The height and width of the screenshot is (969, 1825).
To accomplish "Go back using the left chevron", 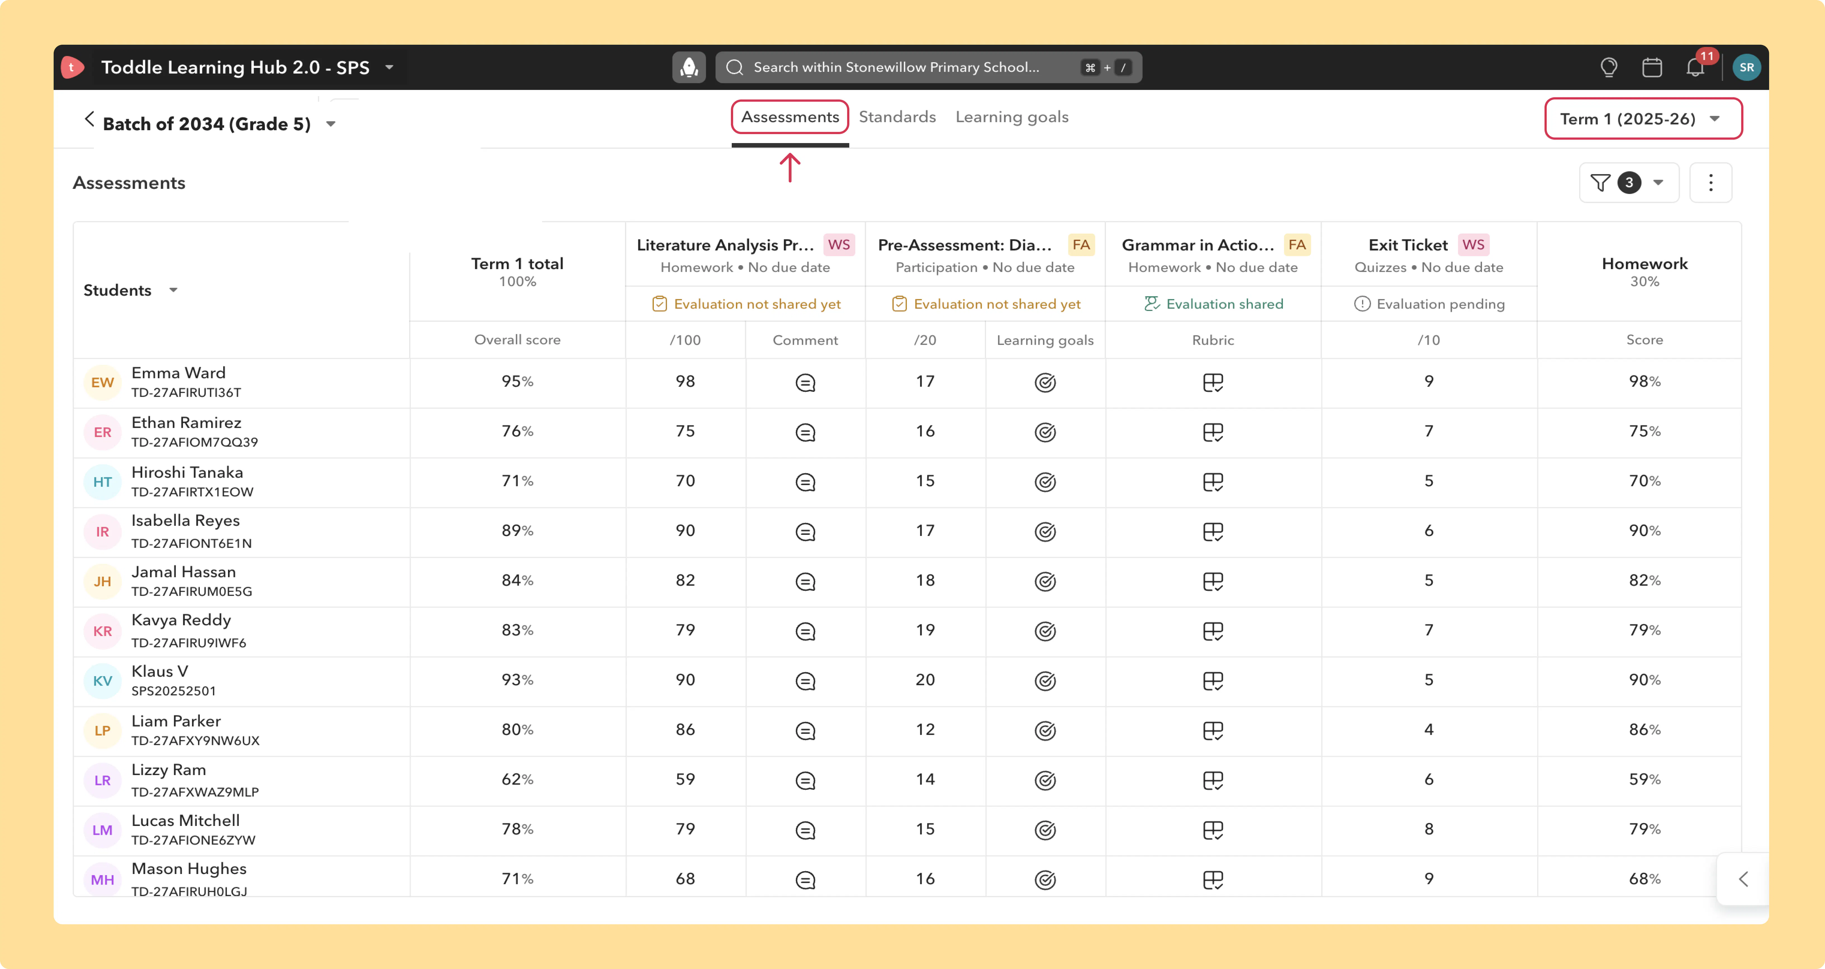I will [89, 119].
